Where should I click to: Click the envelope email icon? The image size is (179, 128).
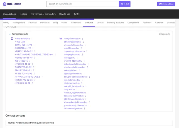point(61,39)
